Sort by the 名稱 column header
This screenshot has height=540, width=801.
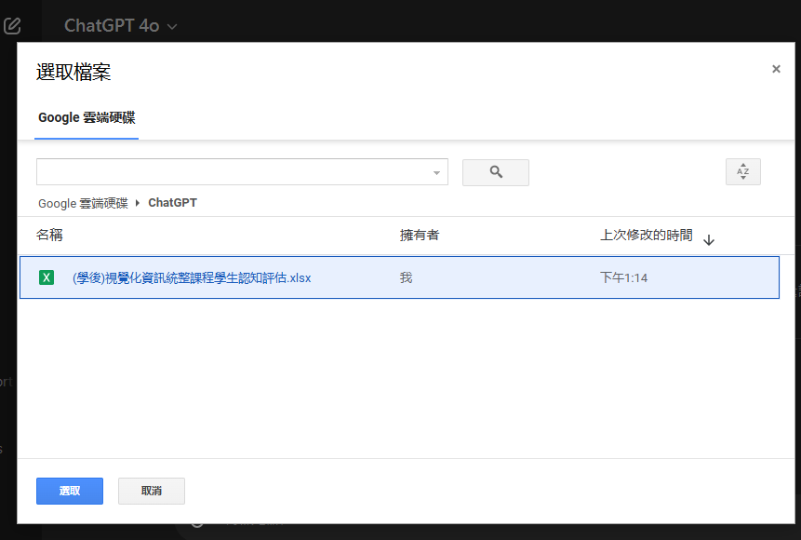point(49,235)
